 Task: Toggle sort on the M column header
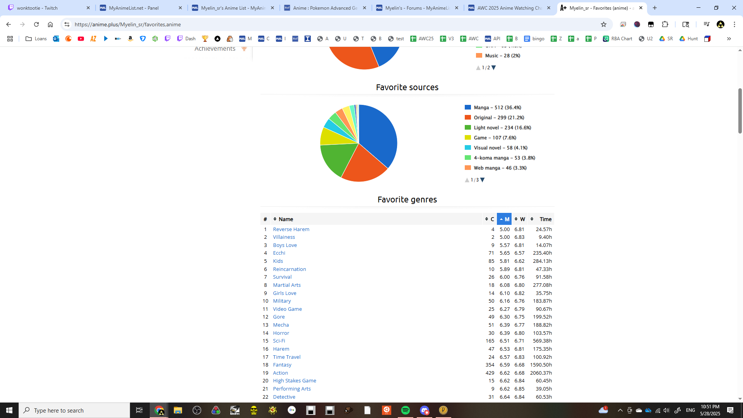pos(504,219)
